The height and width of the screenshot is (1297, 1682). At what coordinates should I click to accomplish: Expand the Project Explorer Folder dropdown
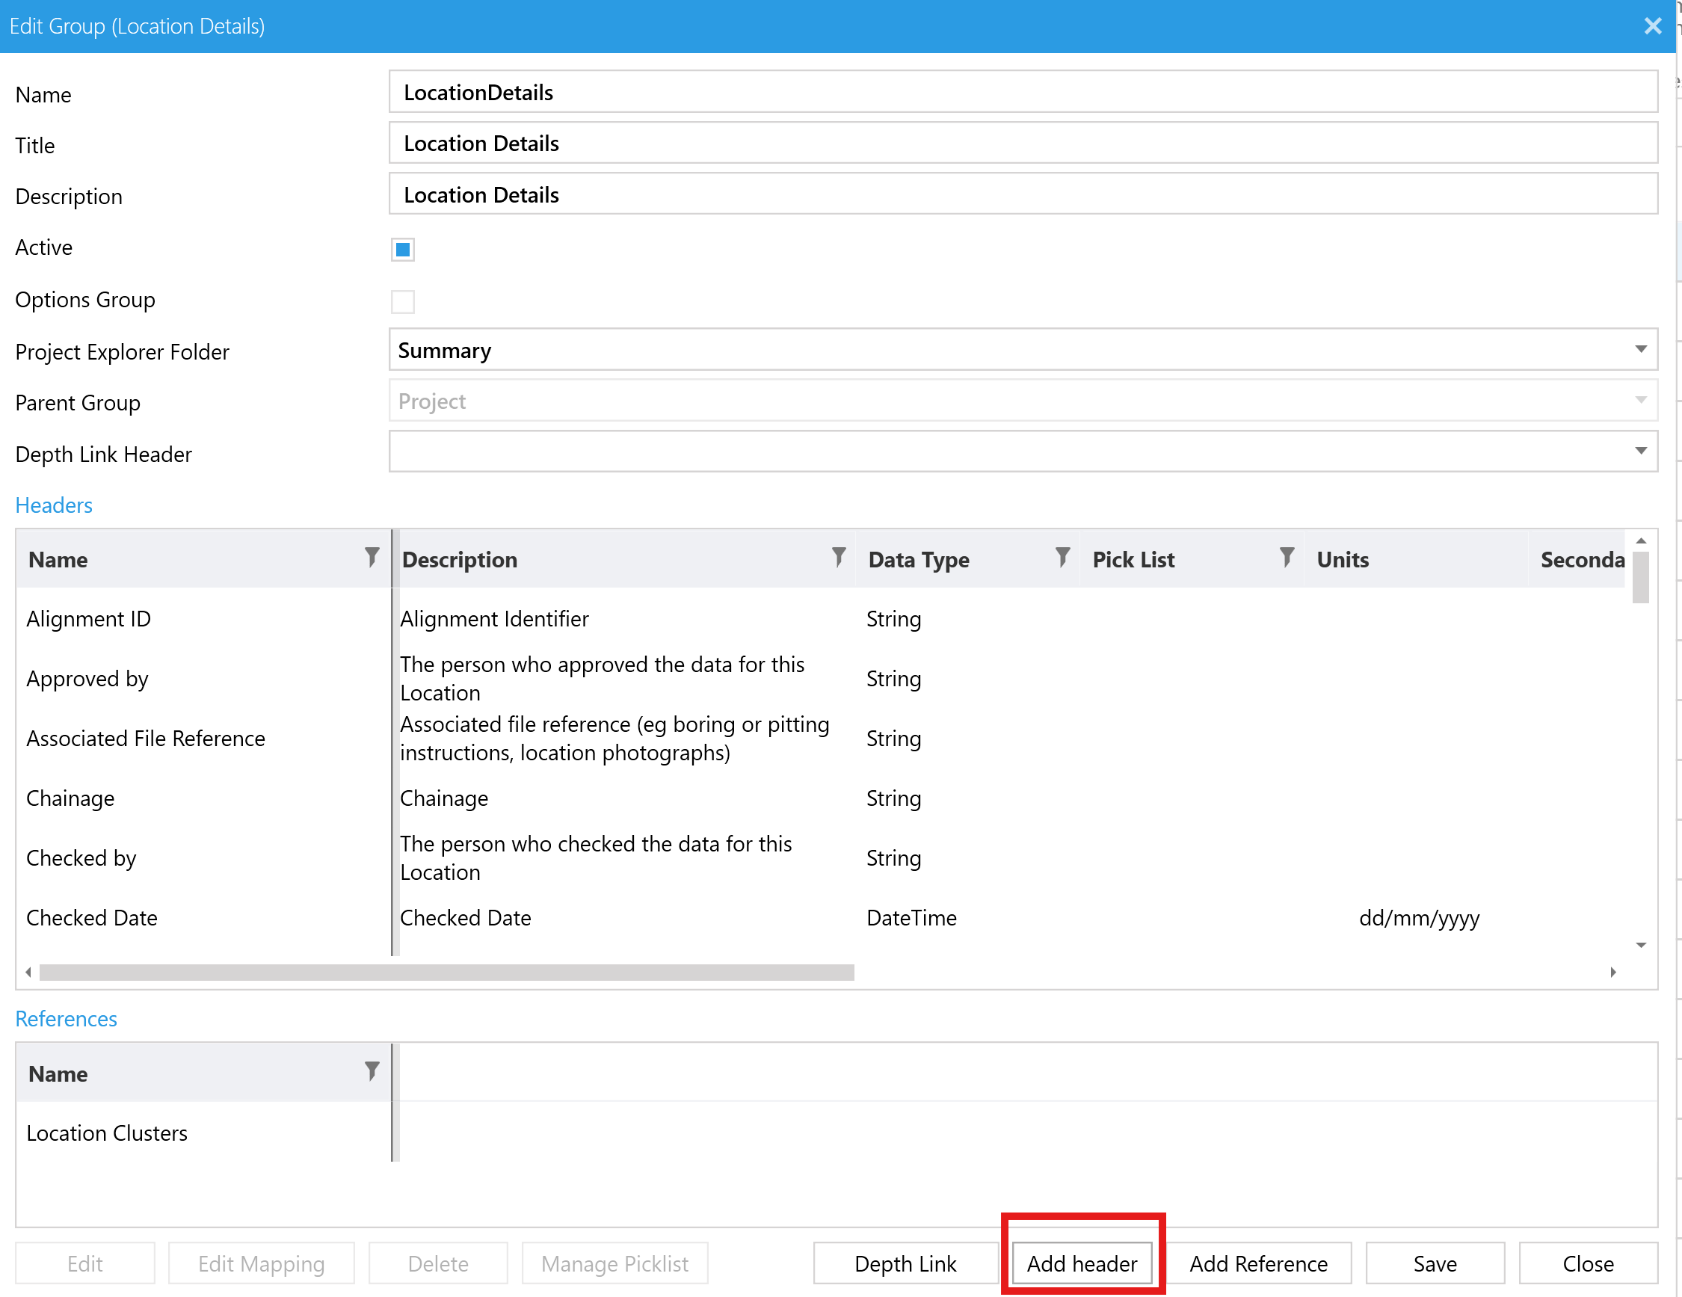[x=1640, y=350]
